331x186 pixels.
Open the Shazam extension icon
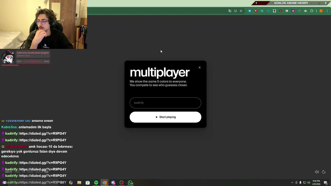[250, 11]
